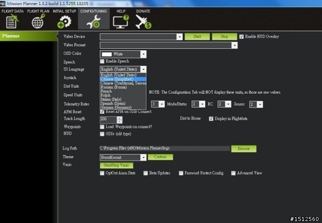Toggle Enable HUD Overlay checkbox
The width and height of the screenshot is (322, 223).
pyautogui.click(x=242, y=37)
